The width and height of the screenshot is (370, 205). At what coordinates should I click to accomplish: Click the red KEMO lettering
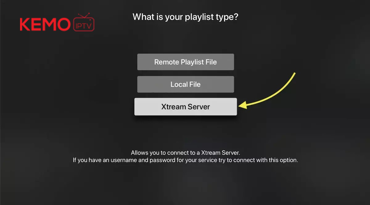(45, 25)
